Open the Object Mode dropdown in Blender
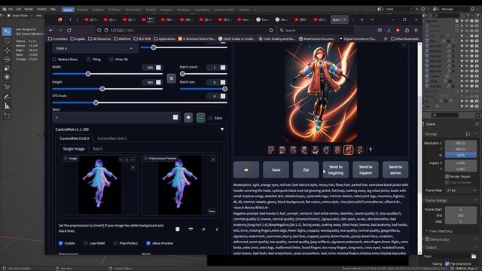This screenshot has height=271, width=482. (20, 15)
